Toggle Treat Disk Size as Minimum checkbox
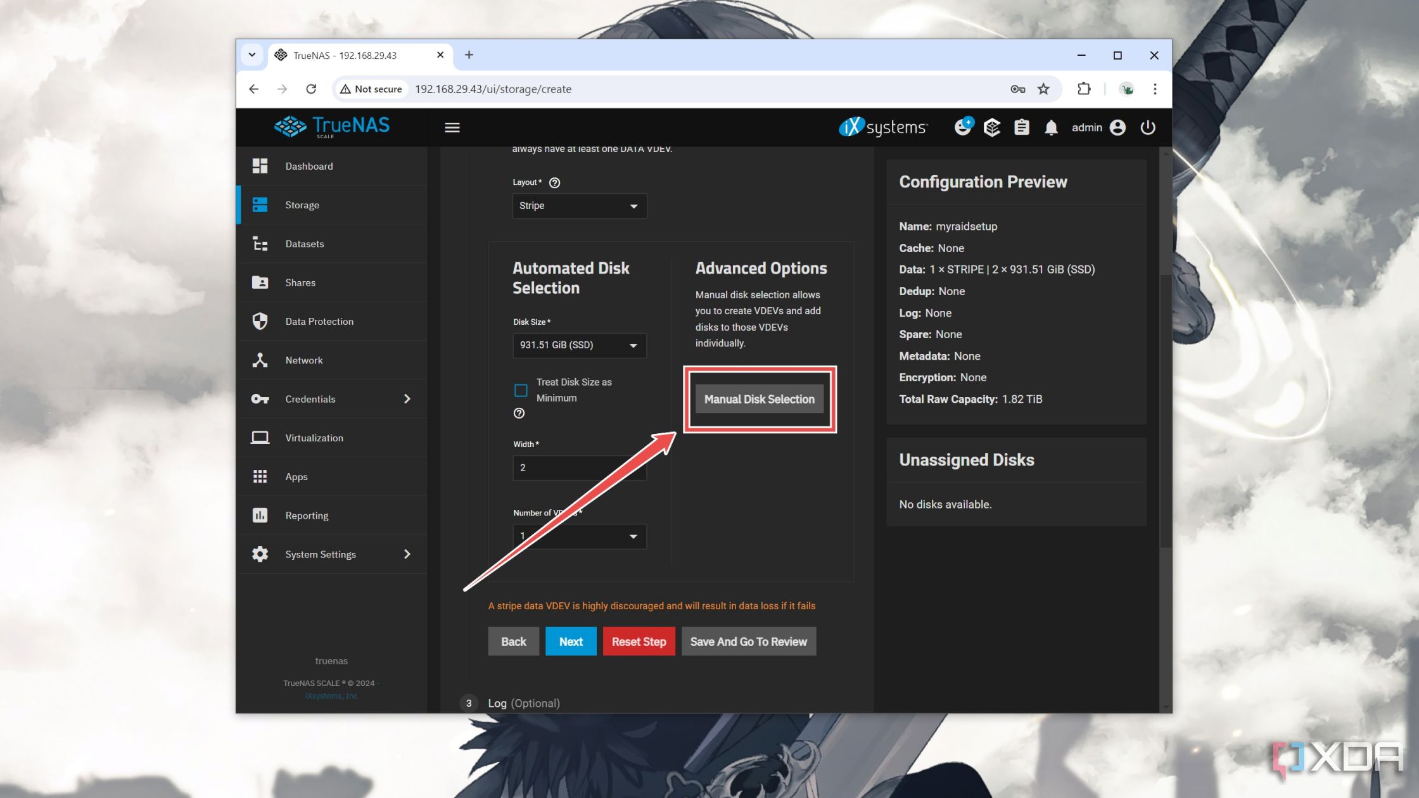The width and height of the screenshot is (1419, 798). point(521,389)
